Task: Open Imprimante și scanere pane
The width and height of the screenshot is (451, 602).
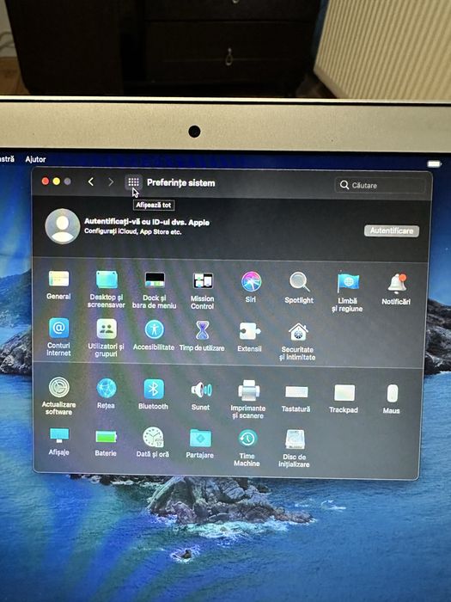Action: (x=248, y=399)
